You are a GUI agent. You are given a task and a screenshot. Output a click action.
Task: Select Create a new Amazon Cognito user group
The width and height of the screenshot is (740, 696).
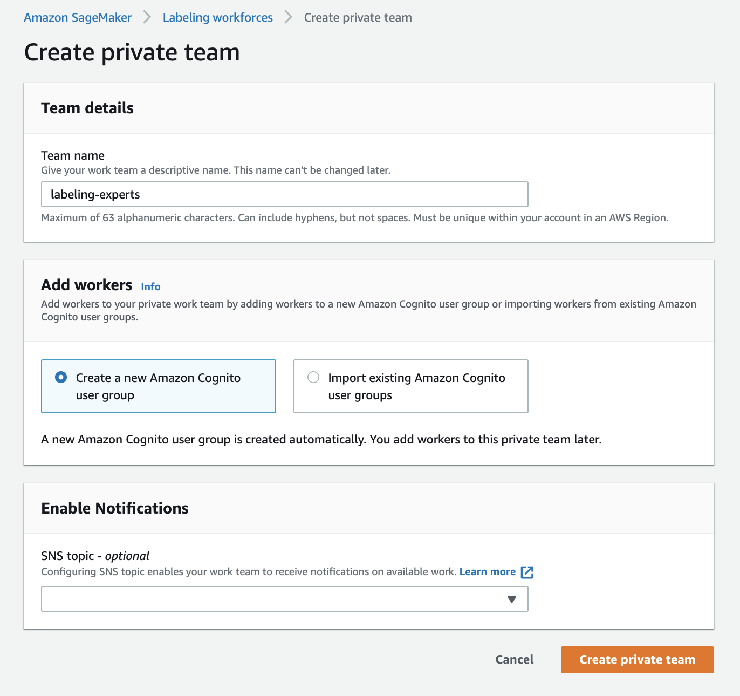pos(159,386)
